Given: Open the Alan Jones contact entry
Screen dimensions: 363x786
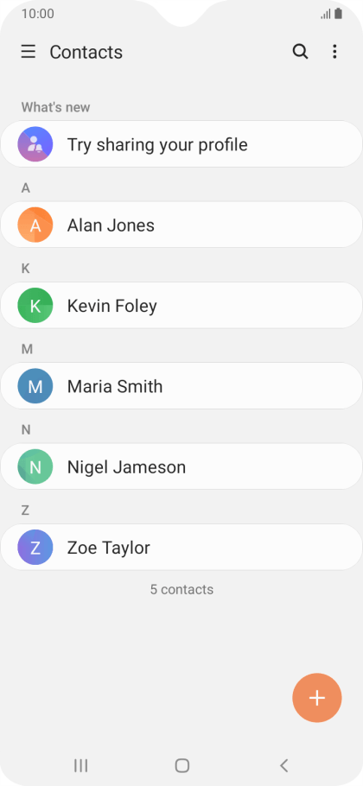Looking at the screenshot, I should point(181,225).
